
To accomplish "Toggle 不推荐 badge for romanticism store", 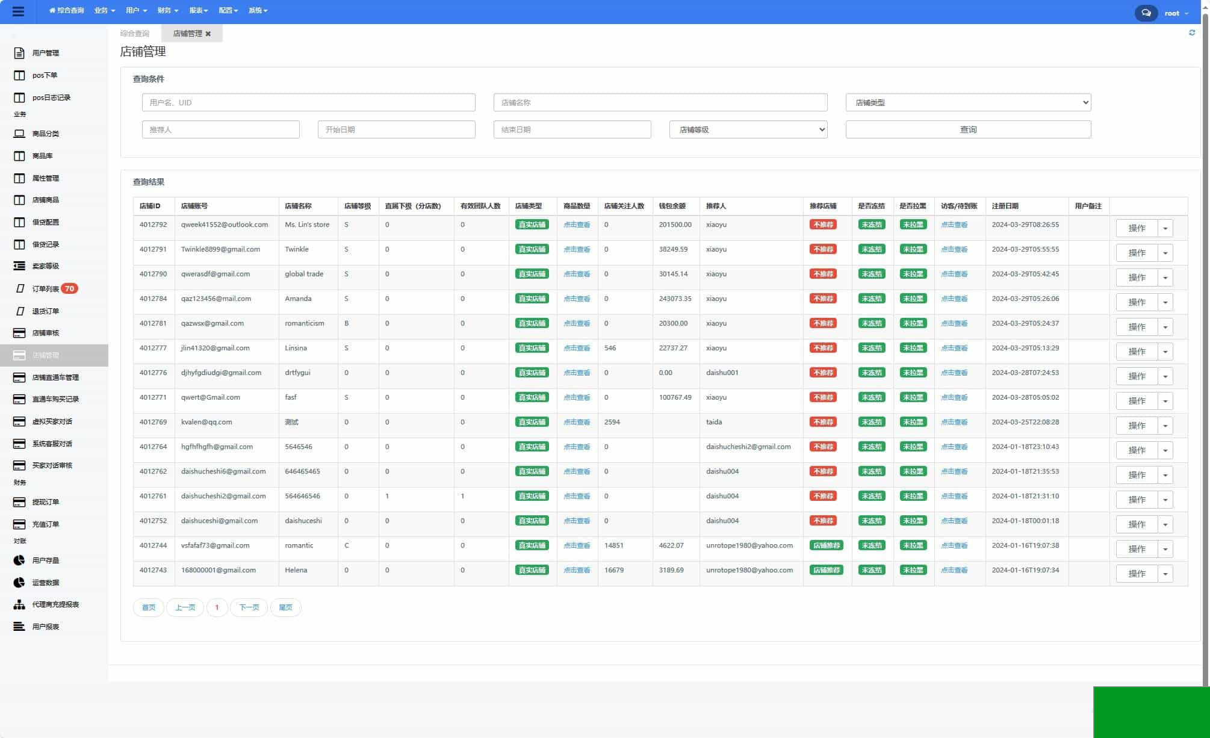I will pos(823,323).
